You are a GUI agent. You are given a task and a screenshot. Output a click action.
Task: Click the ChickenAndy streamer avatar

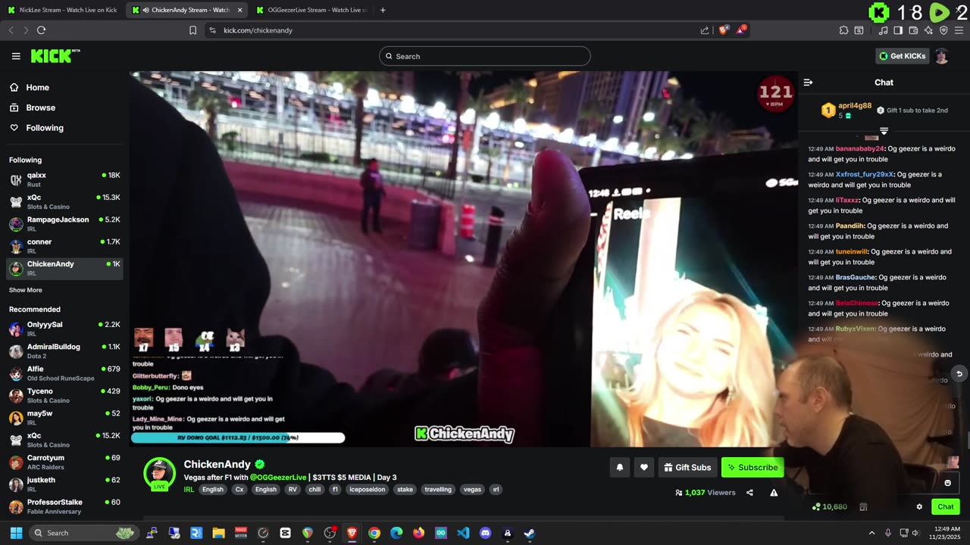159,474
